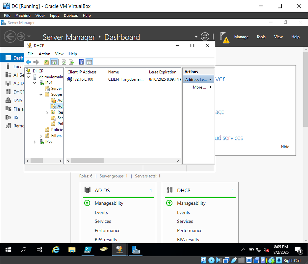The height and width of the screenshot is (264, 308).
Task: Click the Export List icon in DHCP toolbar
Action: coord(71,62)
